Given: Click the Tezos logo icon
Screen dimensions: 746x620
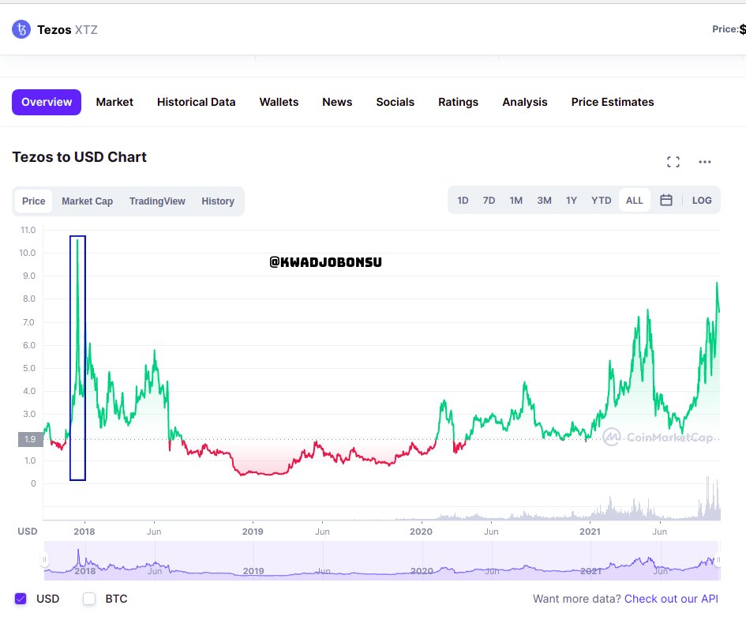Looking at the screenshot, I should tap(21, 29).
